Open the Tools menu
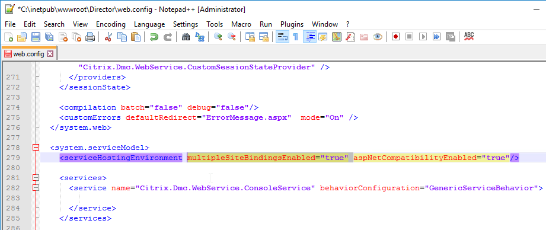The width and height of the screenshot is (546, 230). [215, 24]
